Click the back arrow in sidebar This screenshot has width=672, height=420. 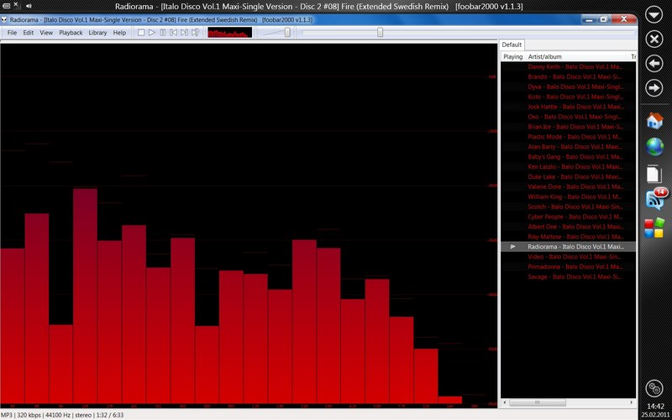point(654,64)
